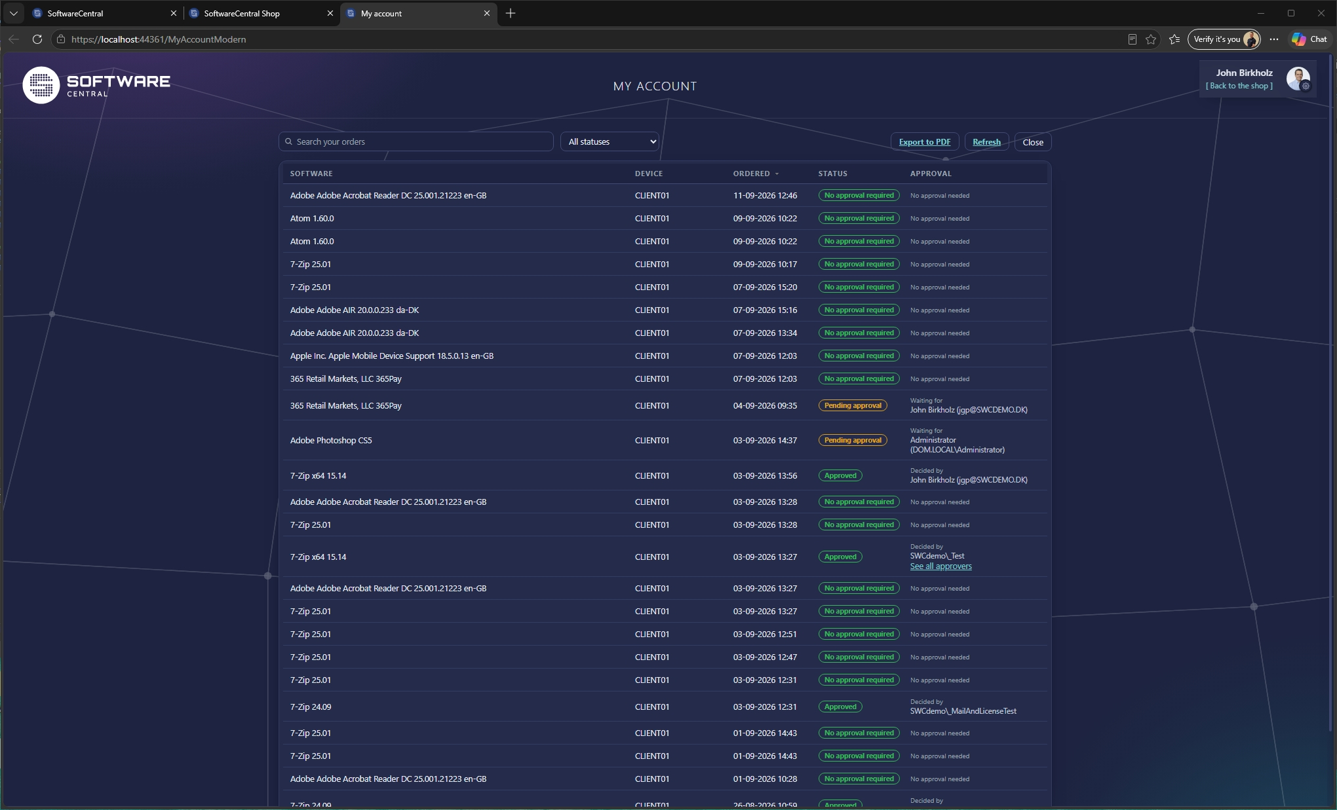Click the page vertical scrollbar

[1332, 393]
